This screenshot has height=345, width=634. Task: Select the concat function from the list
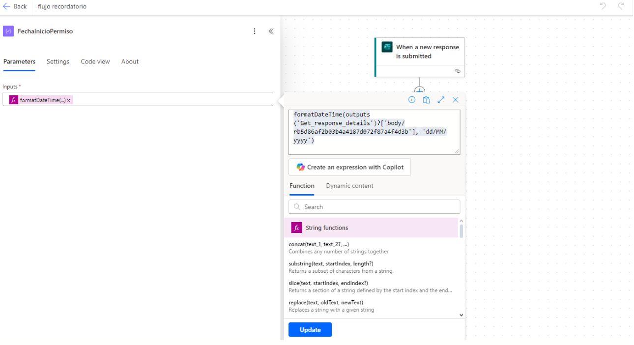(x=319, y=244)
